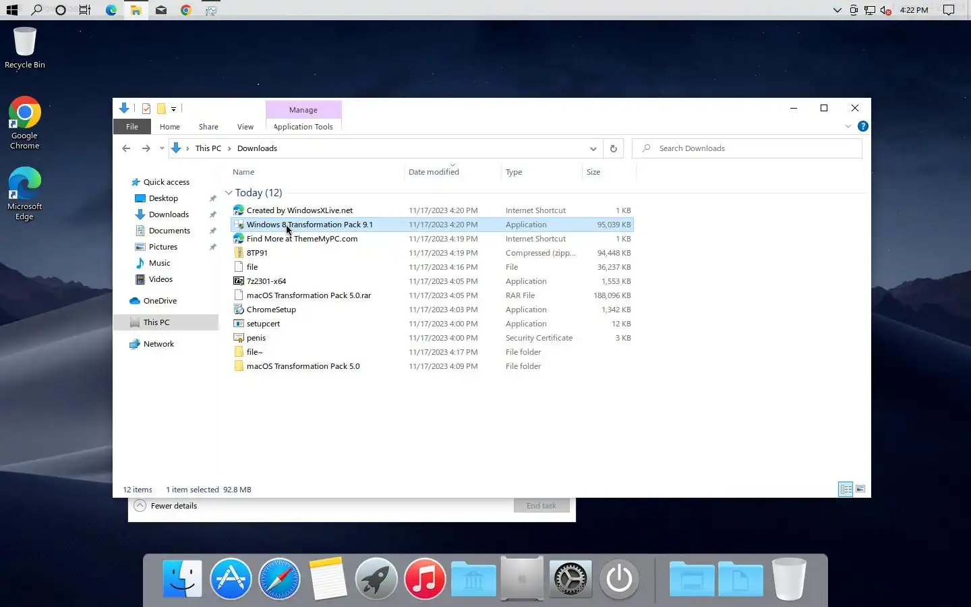This screenshot has width=971, height=607.
Task: Go forward in Explorer navigation
Action: pyautogui.click(x=146, y=148)
